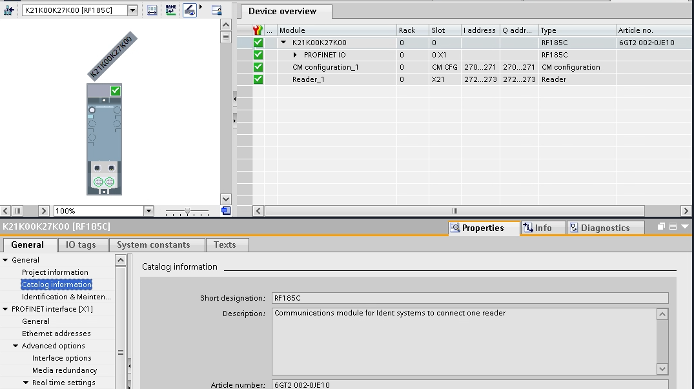The height and width of the screenshot is (389, 694).
Task: Click the green check status on device graphic
Action: [x=116, y=90]
